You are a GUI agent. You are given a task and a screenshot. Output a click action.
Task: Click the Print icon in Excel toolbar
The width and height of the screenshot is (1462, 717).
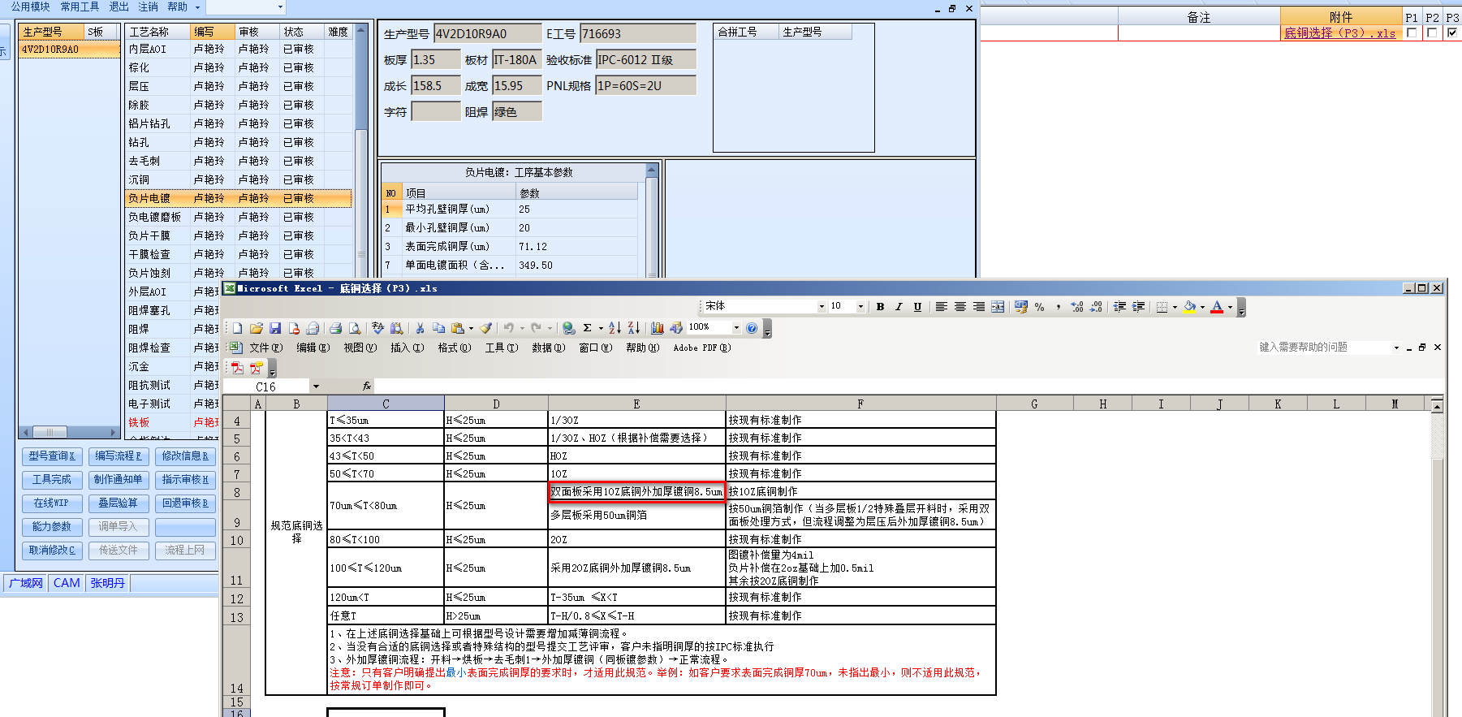pos(335,328)
